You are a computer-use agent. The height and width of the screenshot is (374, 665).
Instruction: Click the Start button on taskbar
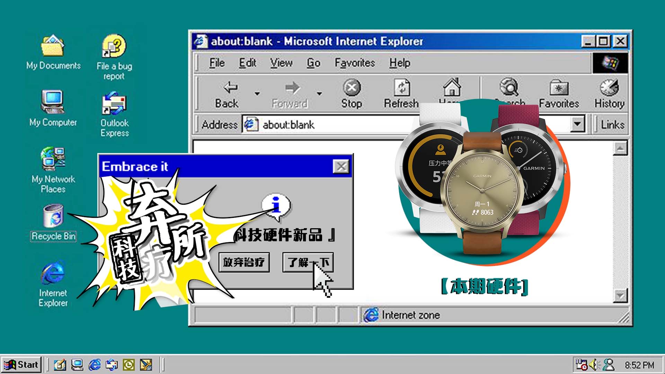[x=21, y=365]
